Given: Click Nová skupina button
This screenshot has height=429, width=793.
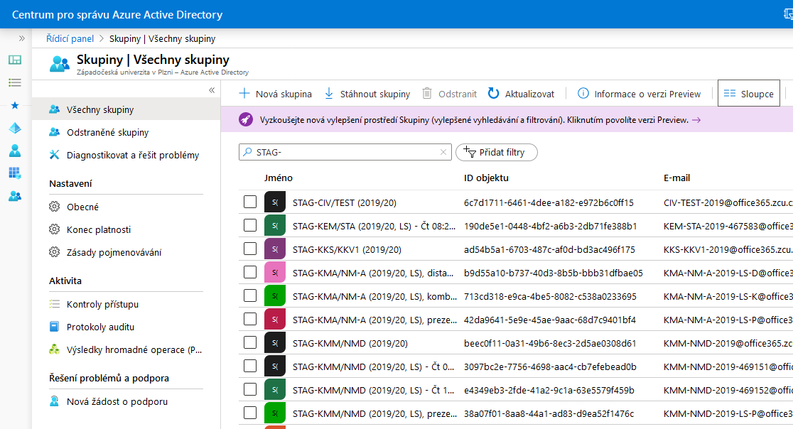Looking at the screenshot, I should point(275,94).
